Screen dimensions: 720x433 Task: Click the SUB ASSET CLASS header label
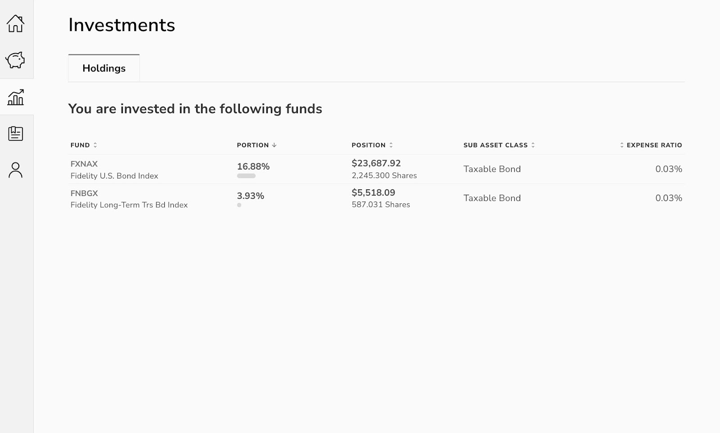click(495, 145)
